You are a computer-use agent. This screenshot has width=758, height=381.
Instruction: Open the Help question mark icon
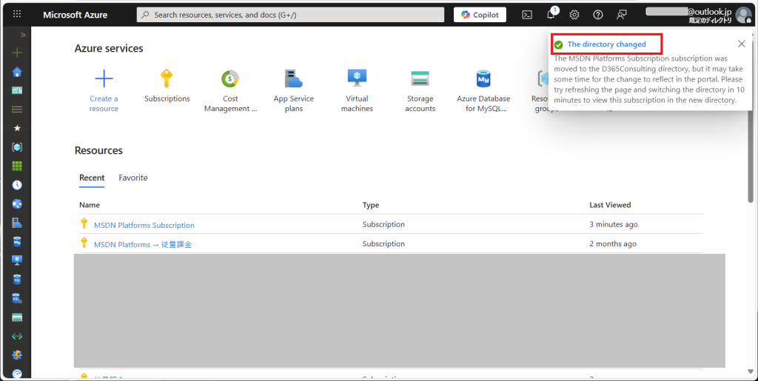(x=598, y=15)
